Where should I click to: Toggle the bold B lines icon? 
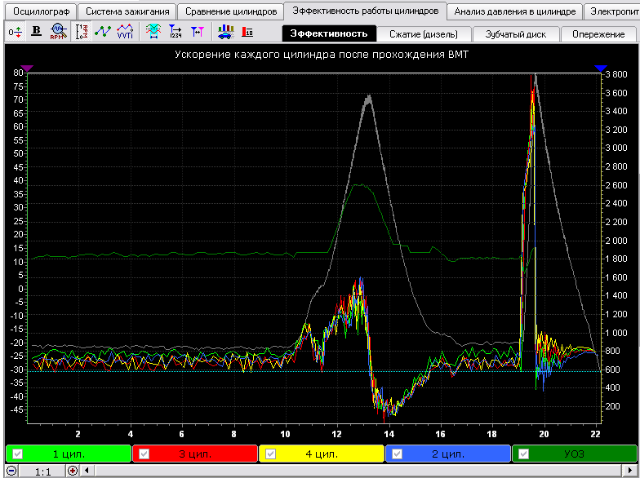pos(36,31)
